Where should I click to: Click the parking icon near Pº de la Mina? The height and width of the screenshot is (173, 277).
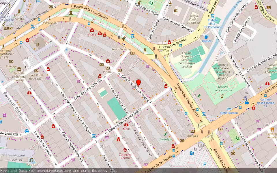222,53
